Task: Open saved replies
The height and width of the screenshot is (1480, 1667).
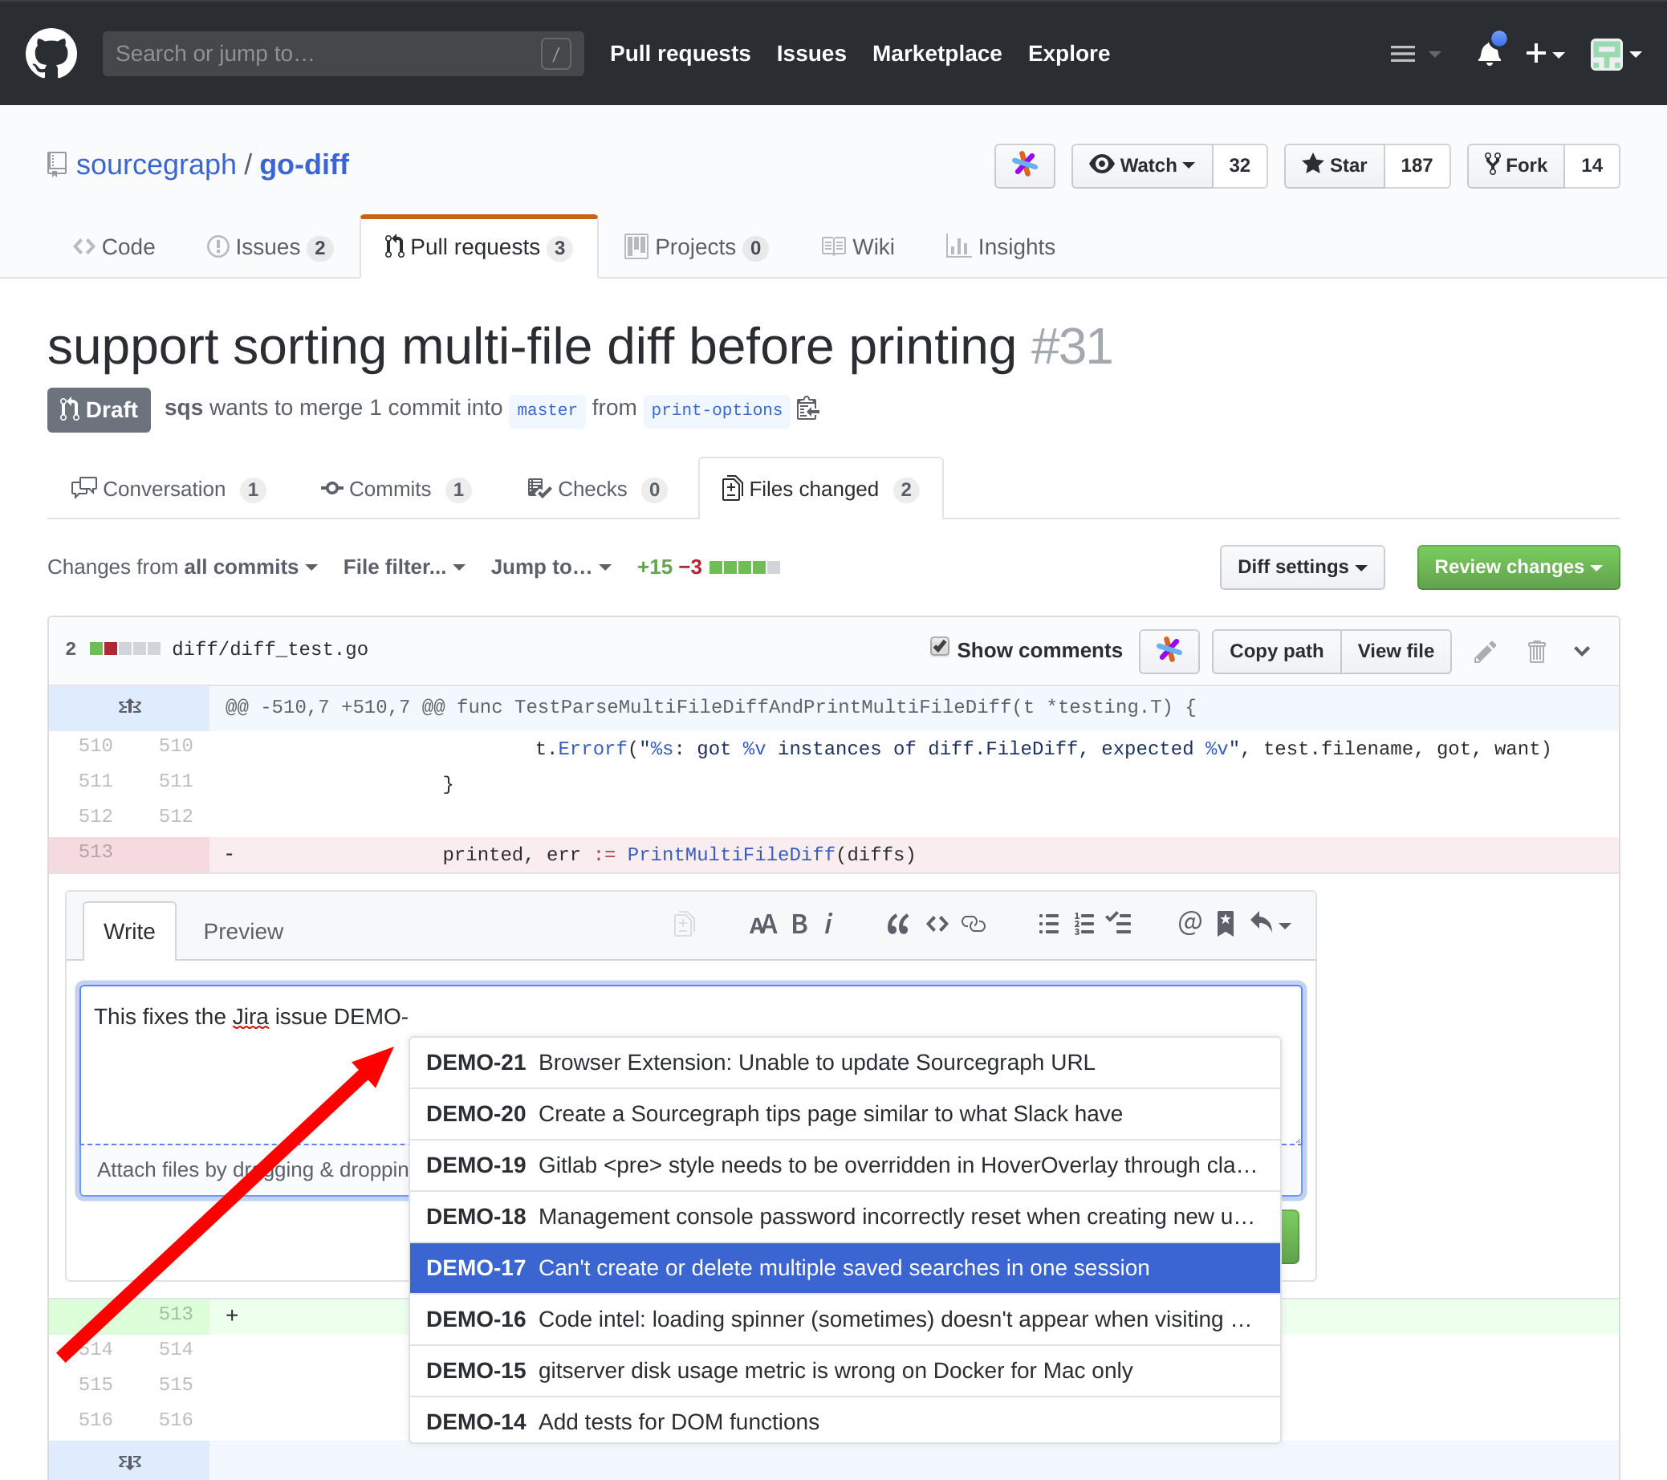Action: [1226, 924]
